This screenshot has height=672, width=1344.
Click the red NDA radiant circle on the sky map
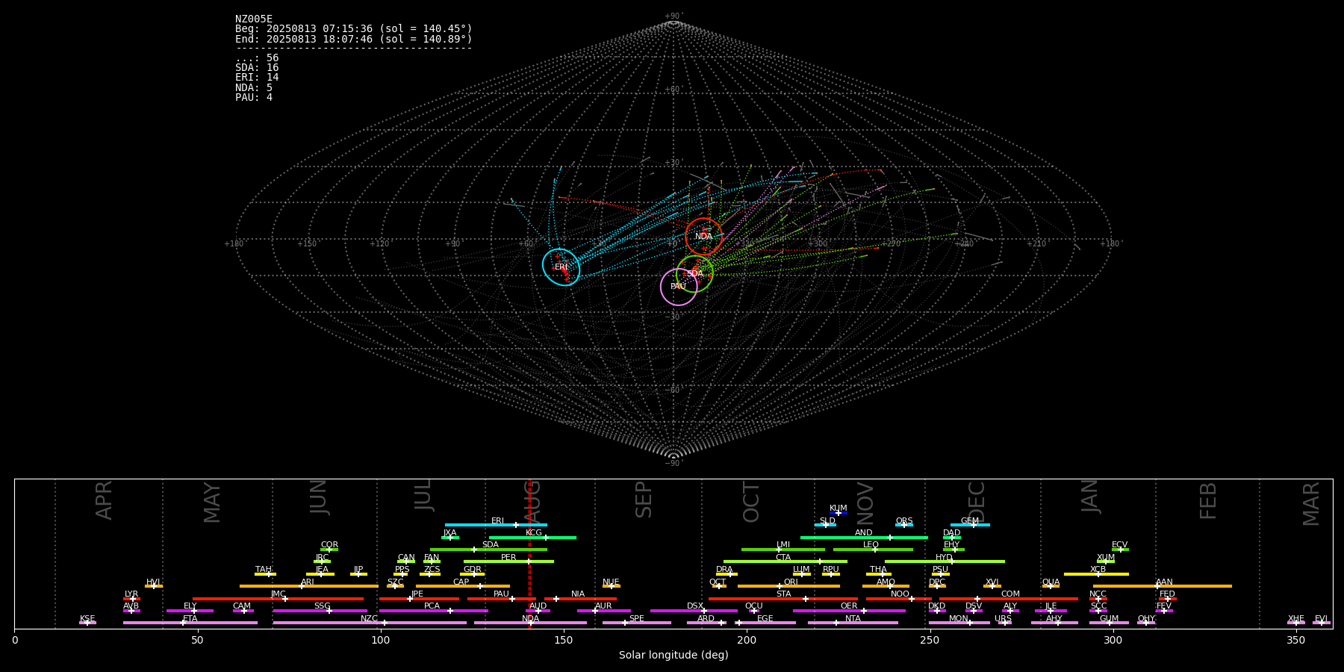tap(703, 237)
